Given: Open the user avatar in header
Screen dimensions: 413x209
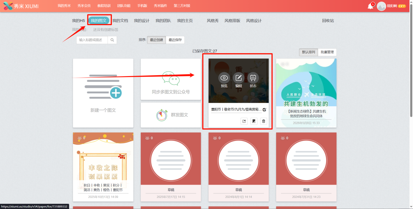Looking at the screenshot, I should click(381, 6).
